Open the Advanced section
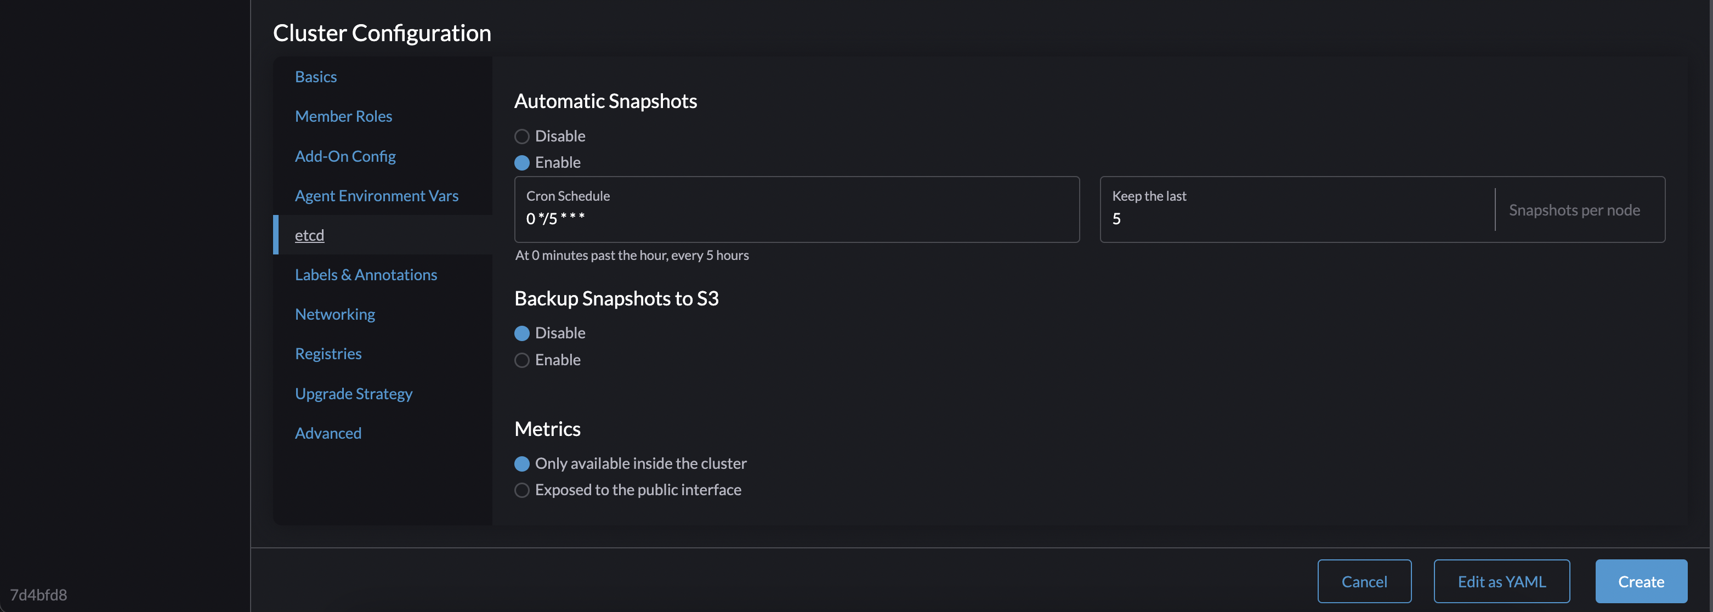 coord(328,432)
